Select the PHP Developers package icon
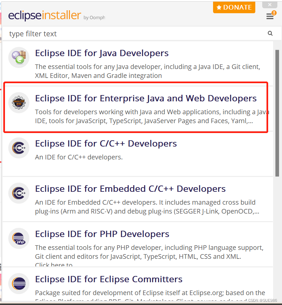Image resolution: width=282 pixels, height=305 pixels. coord(18,238)
